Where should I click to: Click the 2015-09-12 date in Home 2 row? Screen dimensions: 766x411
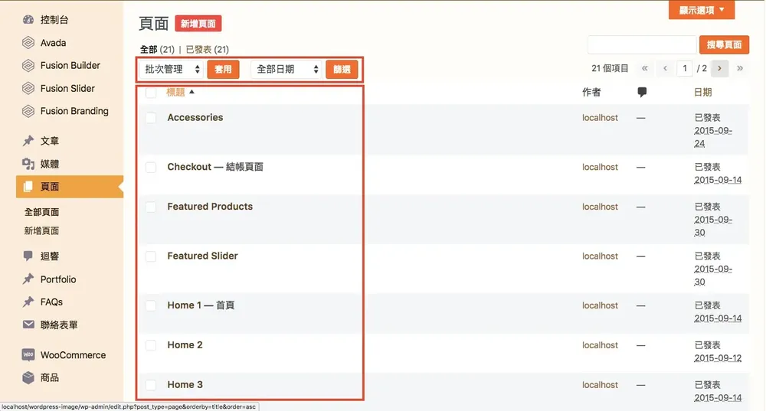point(718,357)
